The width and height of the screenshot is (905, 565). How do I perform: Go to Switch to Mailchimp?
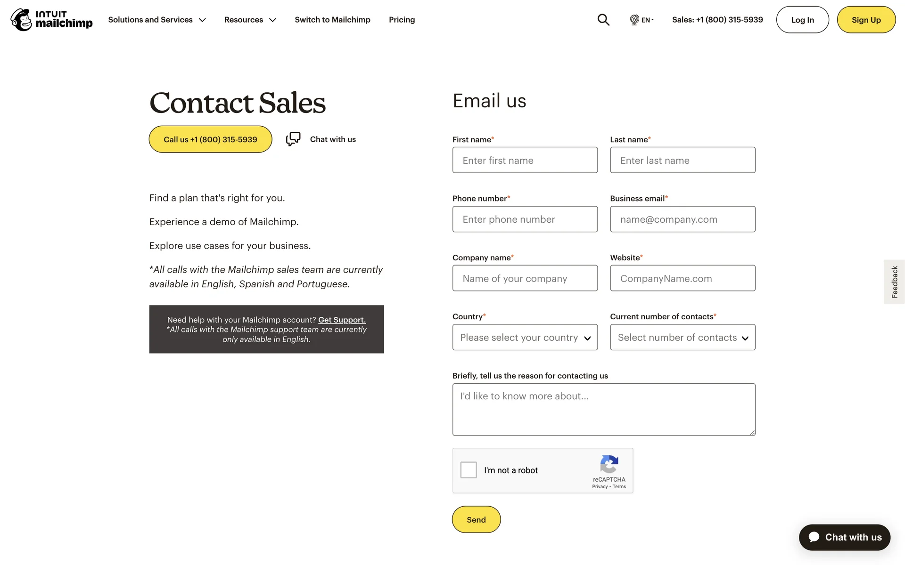pos(332,20)
